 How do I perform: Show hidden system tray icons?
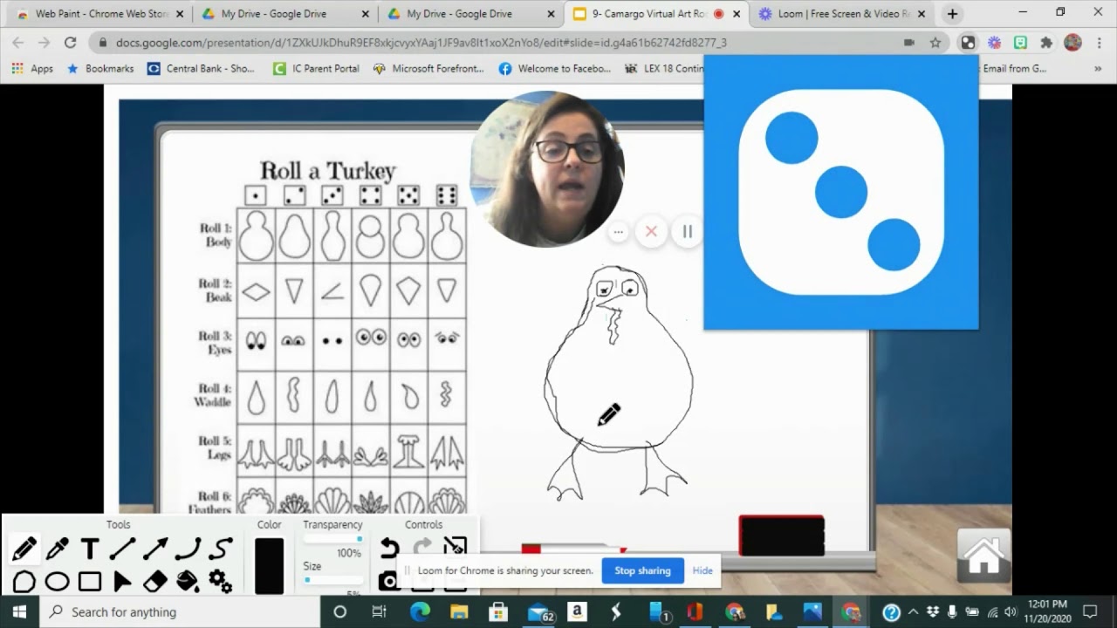[913, 611]
